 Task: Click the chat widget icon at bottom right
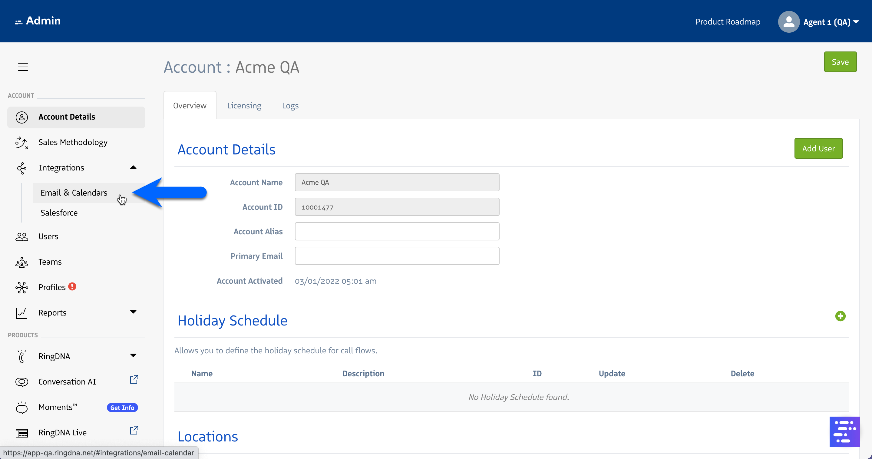pos(844,431)
